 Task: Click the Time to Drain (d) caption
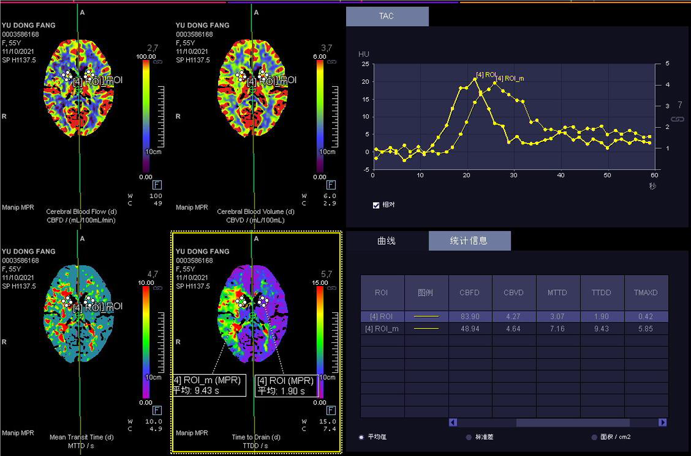click(x=256, y=437)
